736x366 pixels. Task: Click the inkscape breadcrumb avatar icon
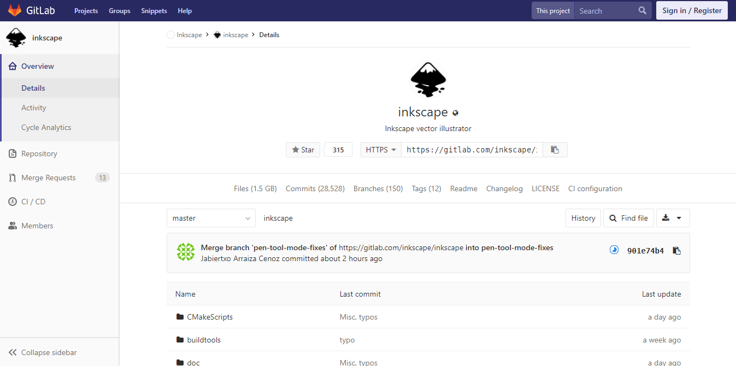click(217, 34)
